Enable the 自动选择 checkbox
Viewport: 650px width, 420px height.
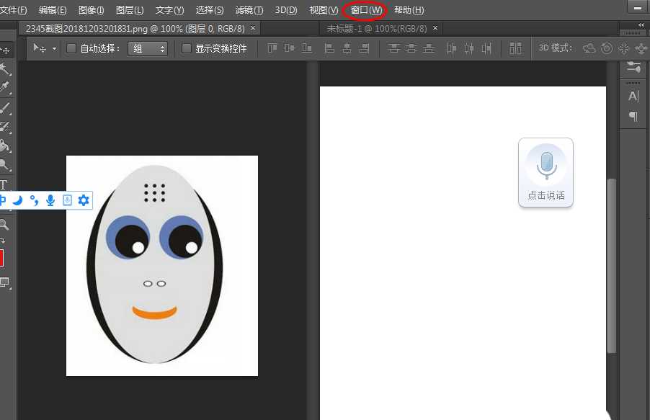(71, 49)
